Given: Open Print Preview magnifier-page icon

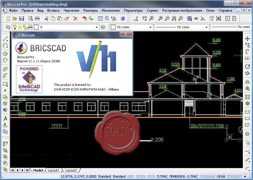Looking at the screenshot, I should [x=31, y=18].
